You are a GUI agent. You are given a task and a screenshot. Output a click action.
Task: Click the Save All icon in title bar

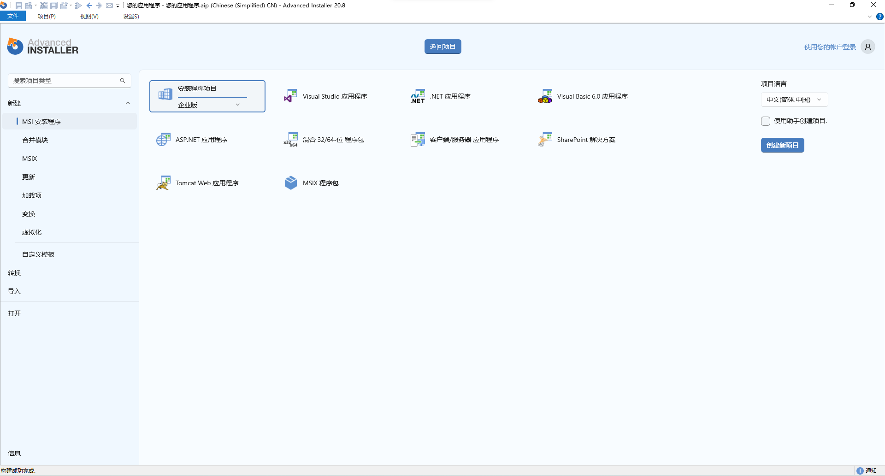(x=53, y=6)
